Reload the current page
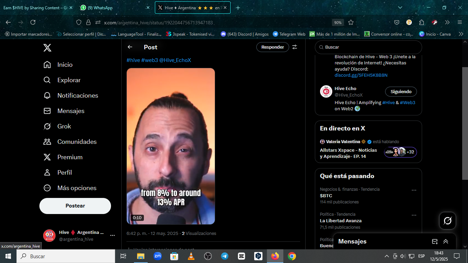Screen dimensions: 468x263 point(33,22)
